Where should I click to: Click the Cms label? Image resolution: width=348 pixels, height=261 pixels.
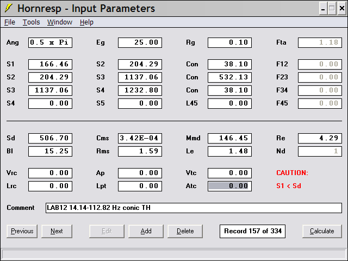tap(103, 138)
